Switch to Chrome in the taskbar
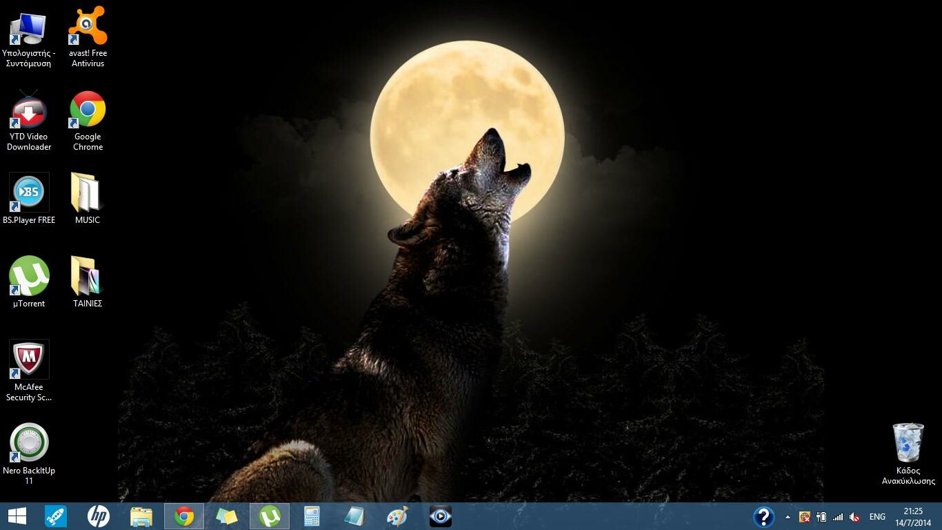Viewport: 942px width, 530px height. tap(184, 516)
